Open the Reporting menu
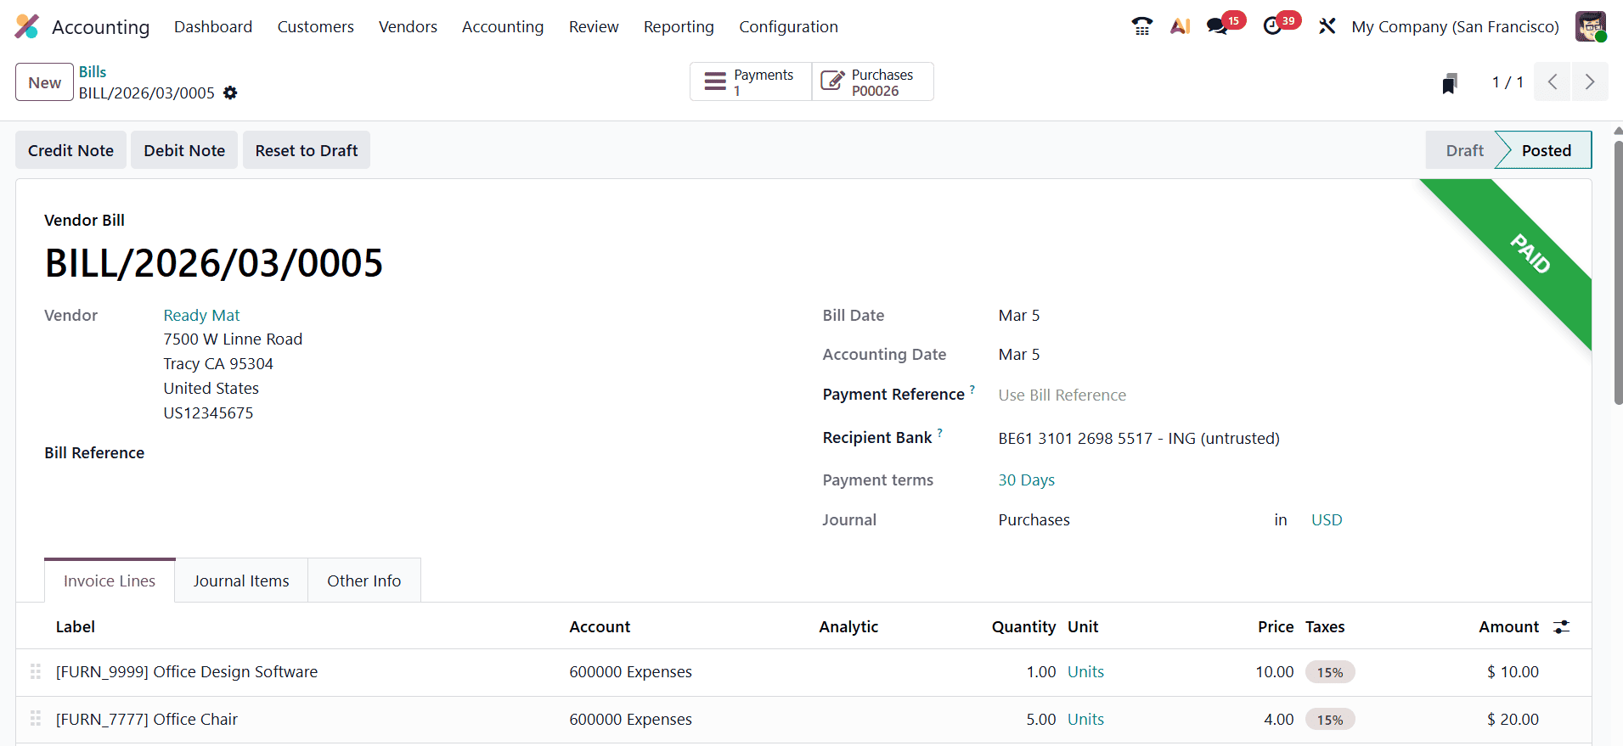The height and width of the screenshot is (746, 1623). [x=679, y=26]
